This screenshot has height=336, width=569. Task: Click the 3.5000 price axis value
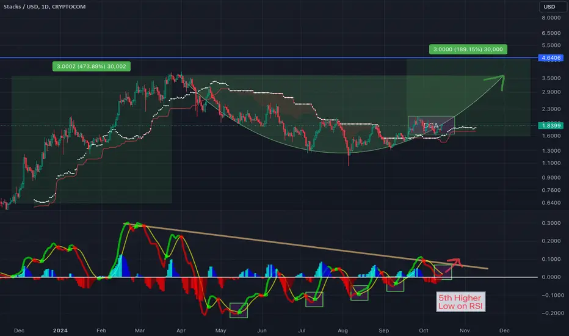pos(551,78)
